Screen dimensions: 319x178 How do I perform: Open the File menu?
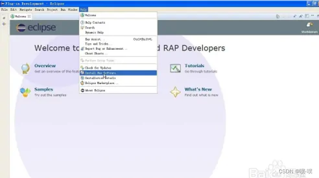[4, 10]
